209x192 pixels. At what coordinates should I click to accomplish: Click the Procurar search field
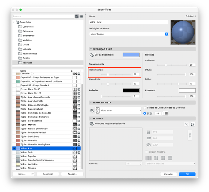43,16
